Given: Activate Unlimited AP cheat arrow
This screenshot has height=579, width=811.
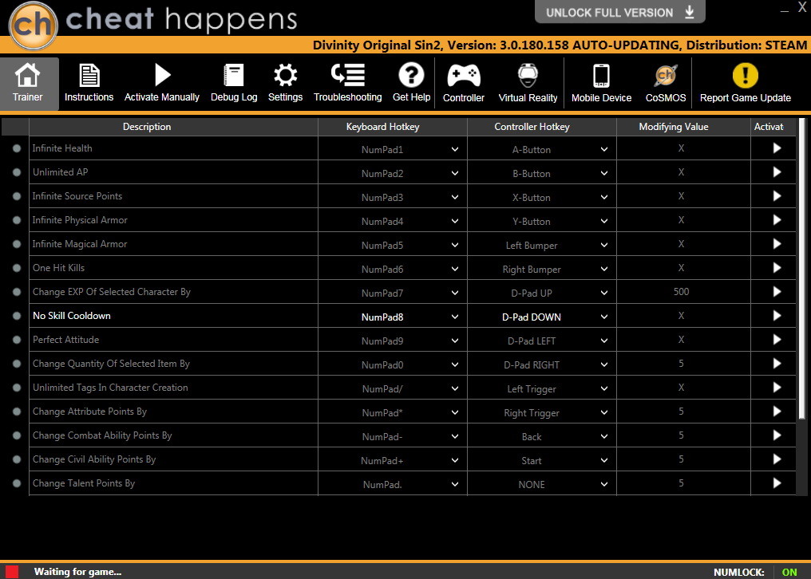Looking at the screenshot, I should click(777, 172).
